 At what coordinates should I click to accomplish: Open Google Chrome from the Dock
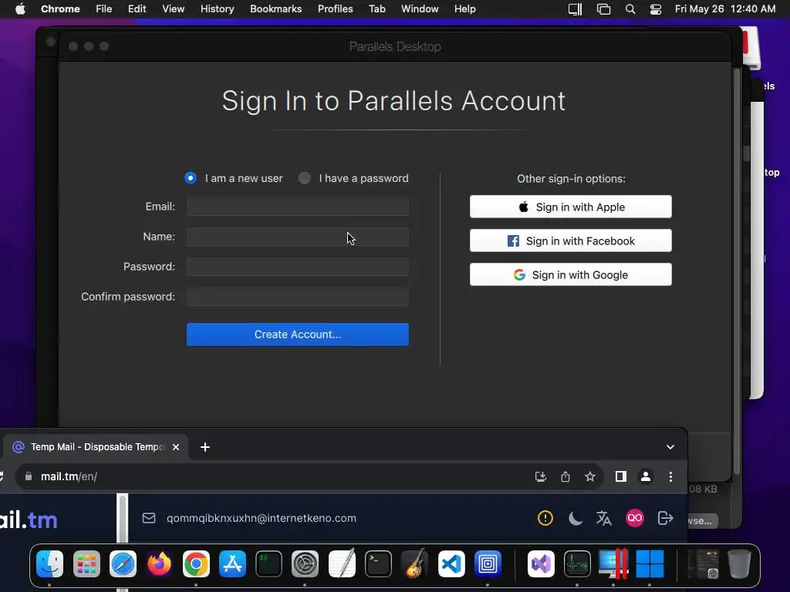(196, 563)
